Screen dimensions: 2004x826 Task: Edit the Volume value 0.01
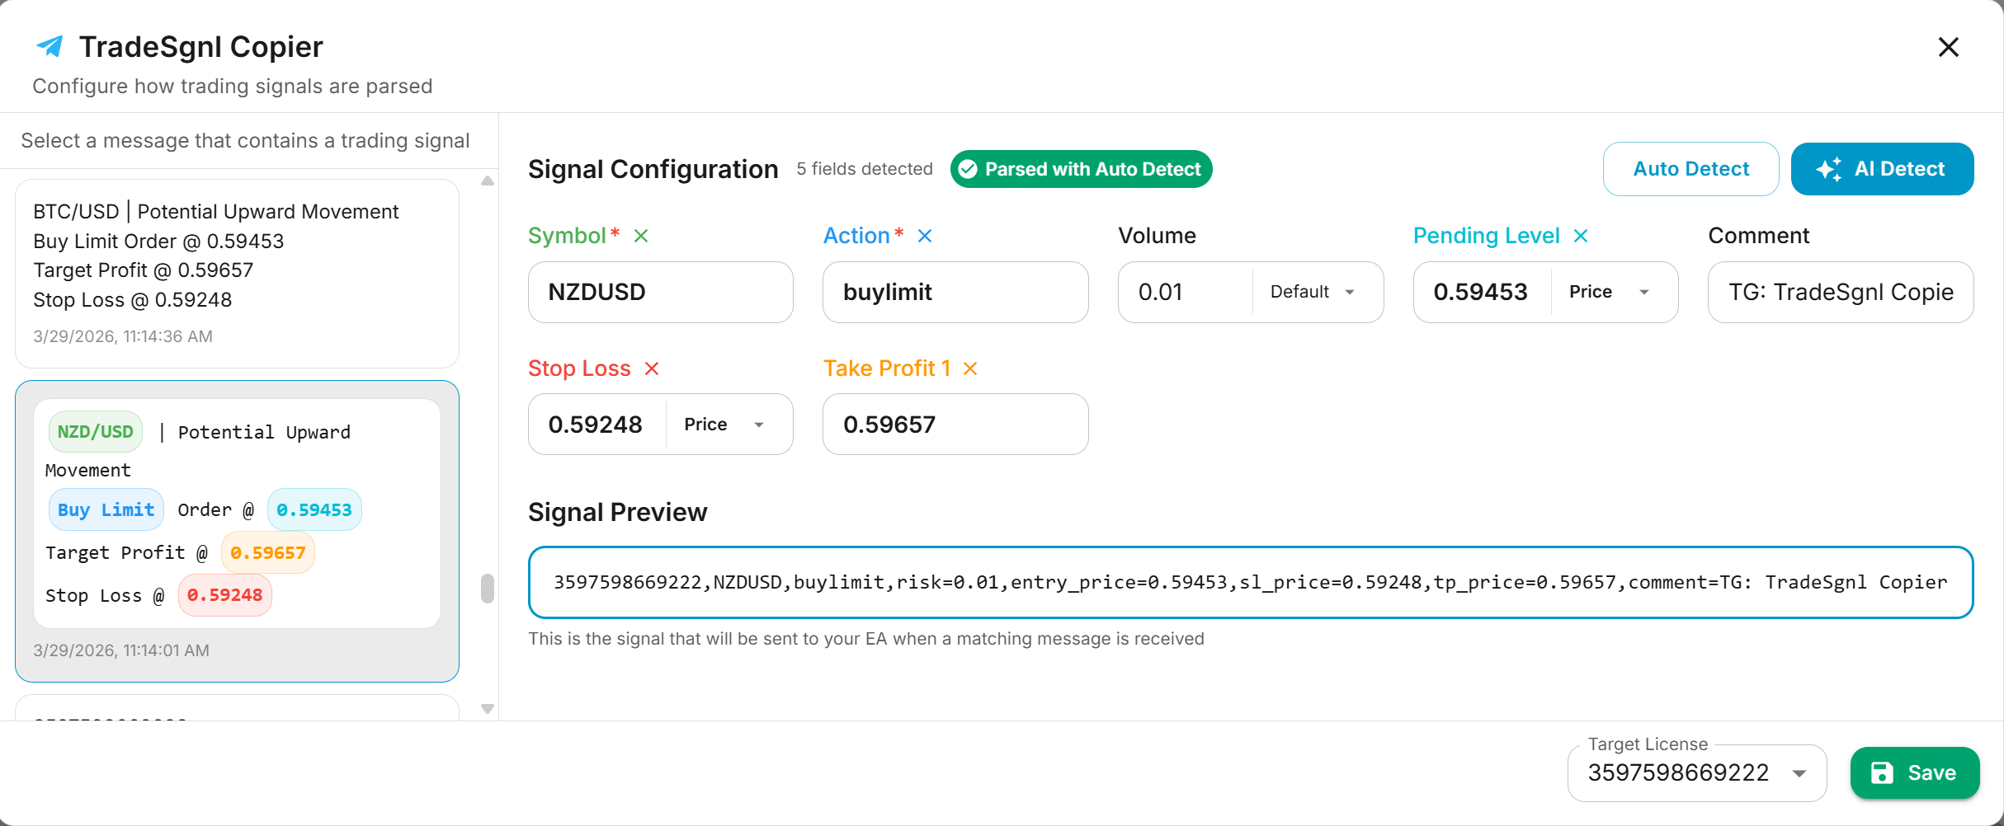pyautogui.click(x=1185, y=292)
